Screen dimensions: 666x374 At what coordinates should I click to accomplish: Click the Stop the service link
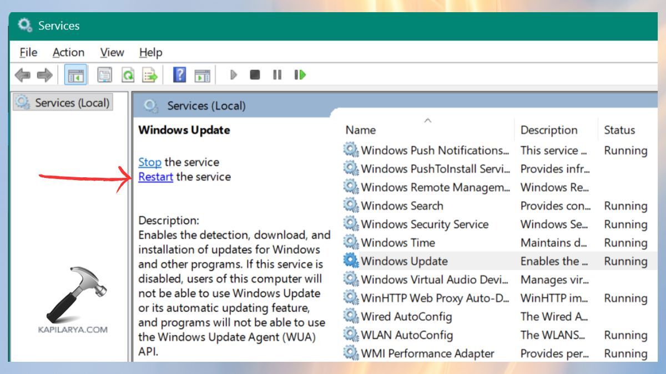(149, 162)
